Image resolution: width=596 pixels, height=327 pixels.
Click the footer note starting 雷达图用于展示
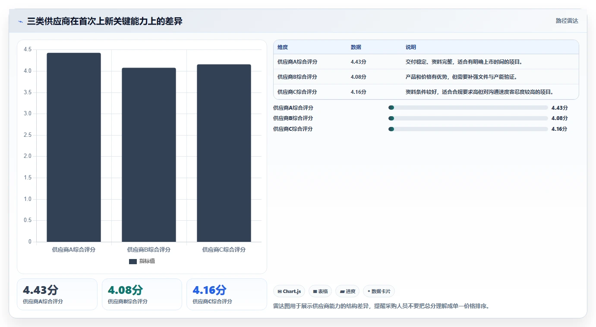coord(382,306)
